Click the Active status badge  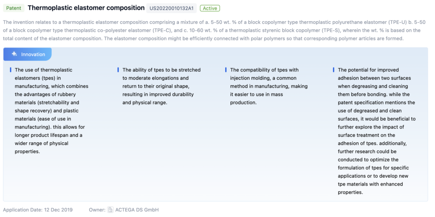210,8
